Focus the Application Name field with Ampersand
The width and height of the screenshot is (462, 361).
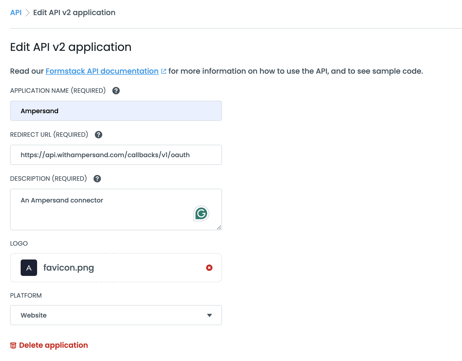pos(116,111)
